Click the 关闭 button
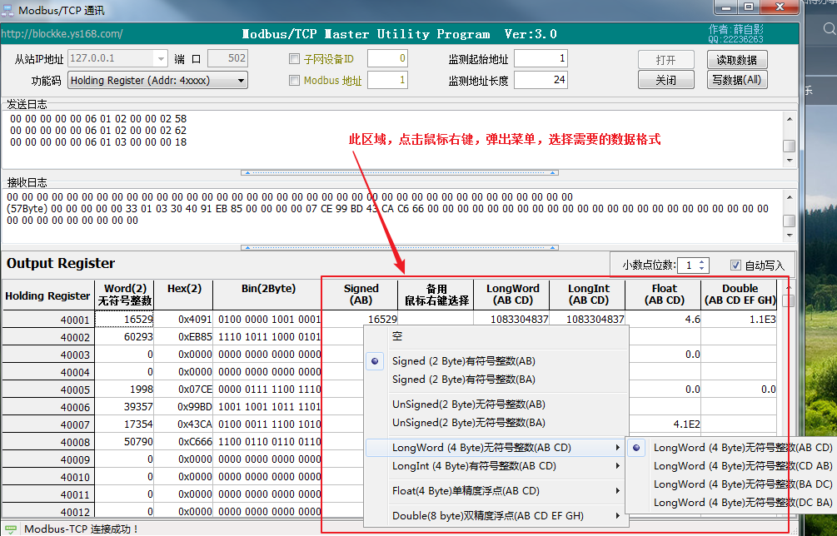837x536 pixels. point(665,81)
